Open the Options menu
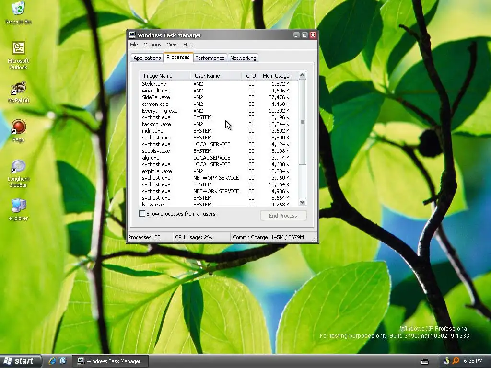This screenshot has width=491, height=368. (x=152, y=45)
